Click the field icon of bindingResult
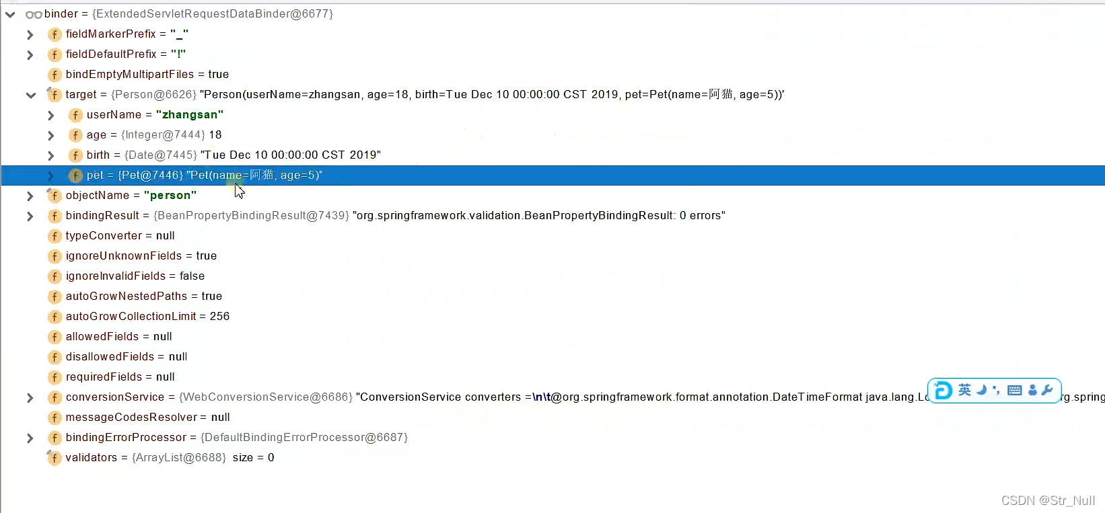1105x513 pixels. coord(55,216)
